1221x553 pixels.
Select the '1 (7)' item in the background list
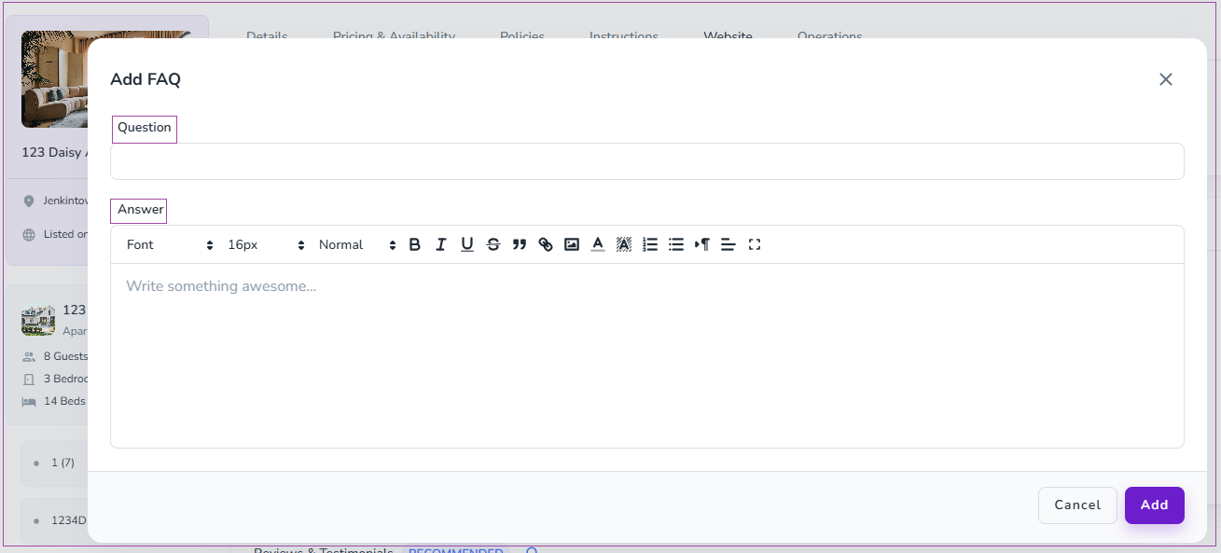click(54, 463)
